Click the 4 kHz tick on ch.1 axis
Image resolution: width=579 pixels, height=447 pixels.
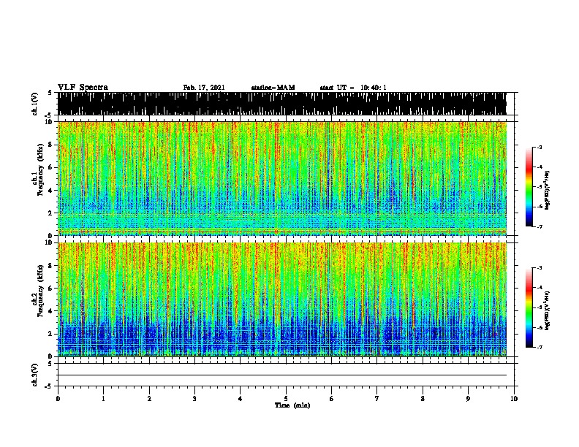click(x=50, y=191)
